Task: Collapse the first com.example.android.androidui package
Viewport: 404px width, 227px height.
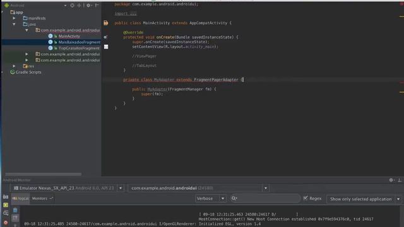Action: (x=27, y=30)
